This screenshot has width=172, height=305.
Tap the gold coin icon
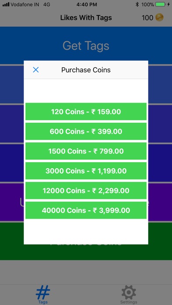[160, 18]
